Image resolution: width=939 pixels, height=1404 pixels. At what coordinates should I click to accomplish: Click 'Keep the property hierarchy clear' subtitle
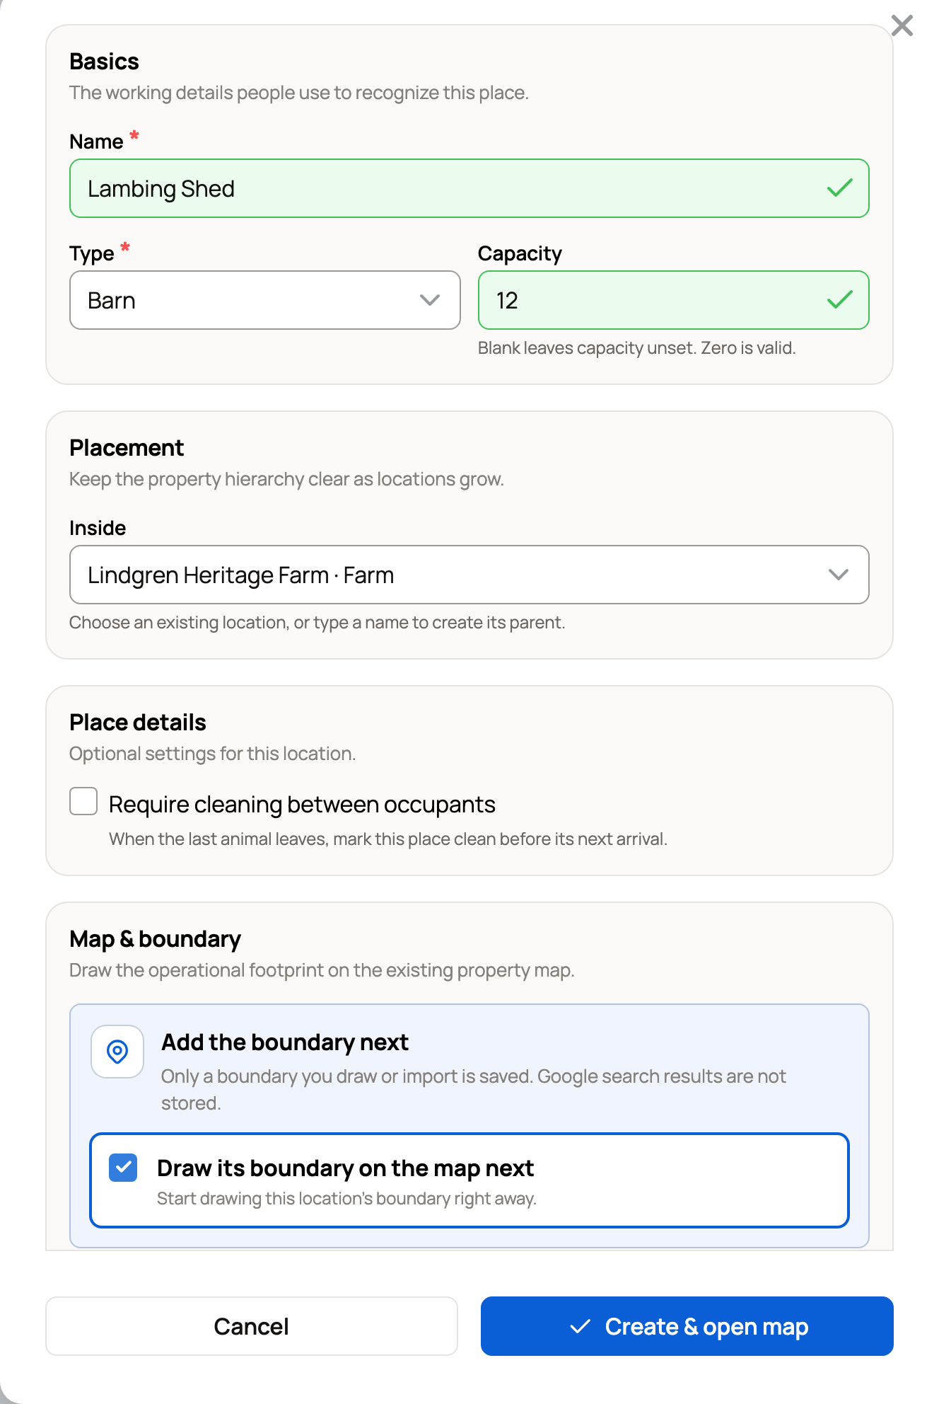tap(287, 479)
